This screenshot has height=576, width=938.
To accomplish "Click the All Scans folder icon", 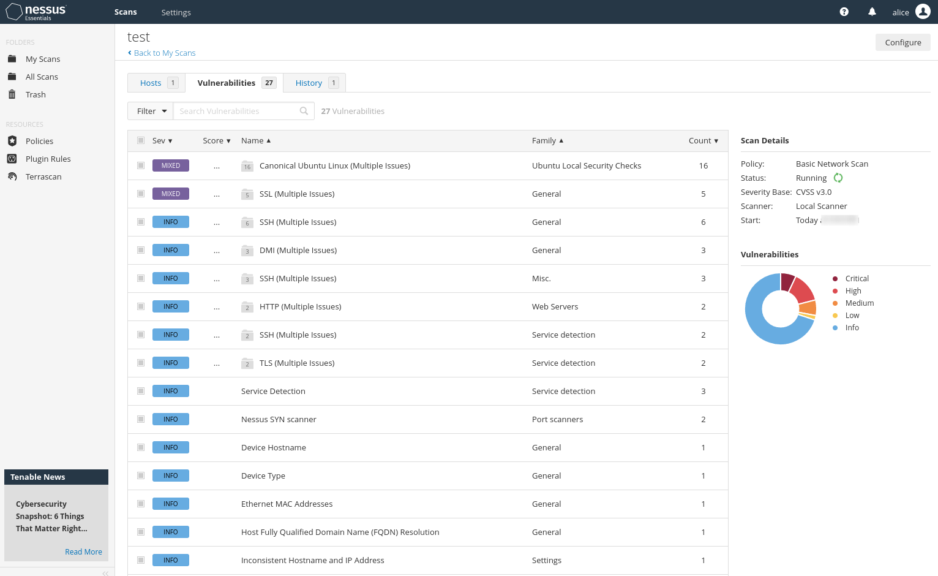I will pyautogui.click(x=12, y=77).
